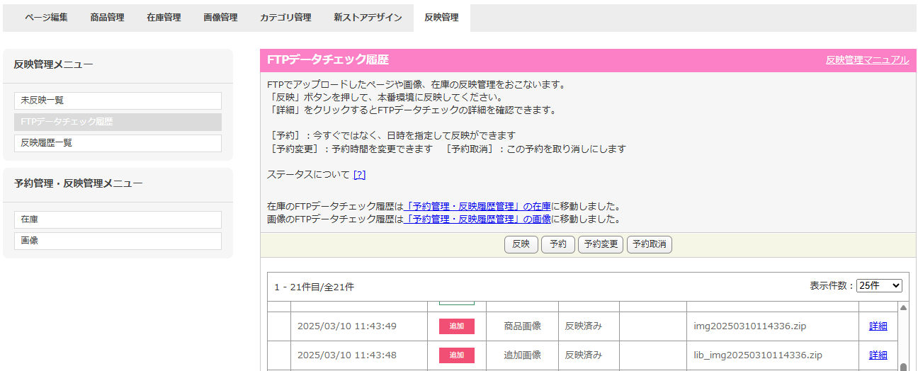Open the 表示件数 dropdown showing 25件

point(879,285)
